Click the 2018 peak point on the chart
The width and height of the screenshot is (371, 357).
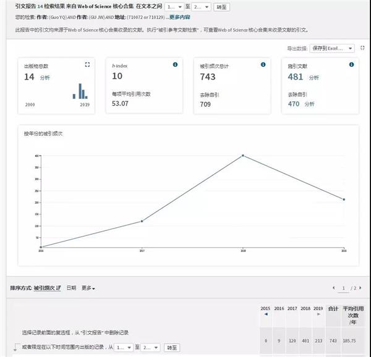243,155
